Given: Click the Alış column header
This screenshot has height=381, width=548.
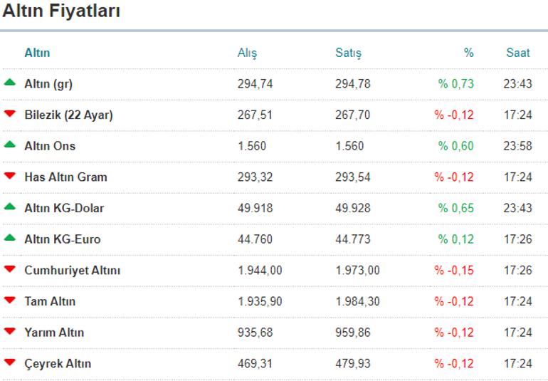Looking at the screenshot, I should 247,53.
